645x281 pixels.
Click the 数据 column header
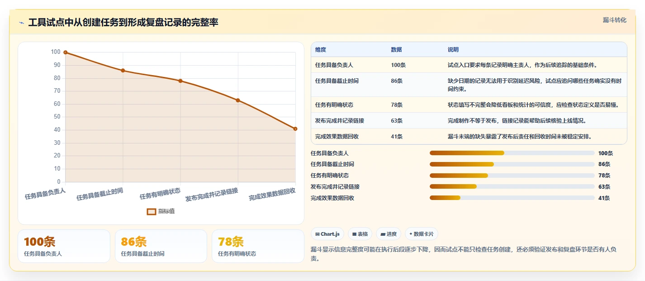(x=397, y=50)
